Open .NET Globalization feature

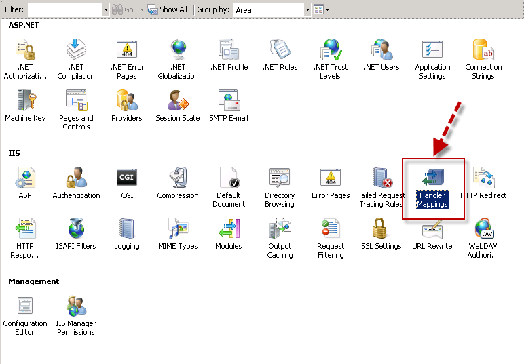[178, 59]
